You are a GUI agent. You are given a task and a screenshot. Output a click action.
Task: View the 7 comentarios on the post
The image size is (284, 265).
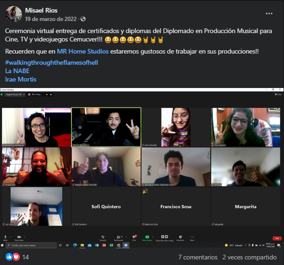[197, 257]
